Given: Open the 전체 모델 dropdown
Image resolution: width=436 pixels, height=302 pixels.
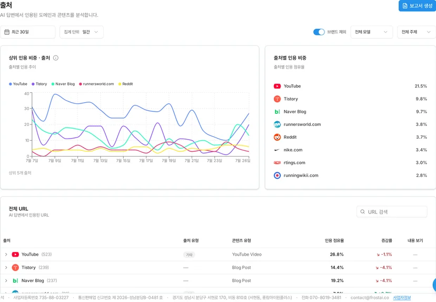Looking at the screenshot, I should pos(371,32).
